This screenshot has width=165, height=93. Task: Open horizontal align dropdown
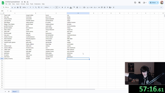pos(85,7)
